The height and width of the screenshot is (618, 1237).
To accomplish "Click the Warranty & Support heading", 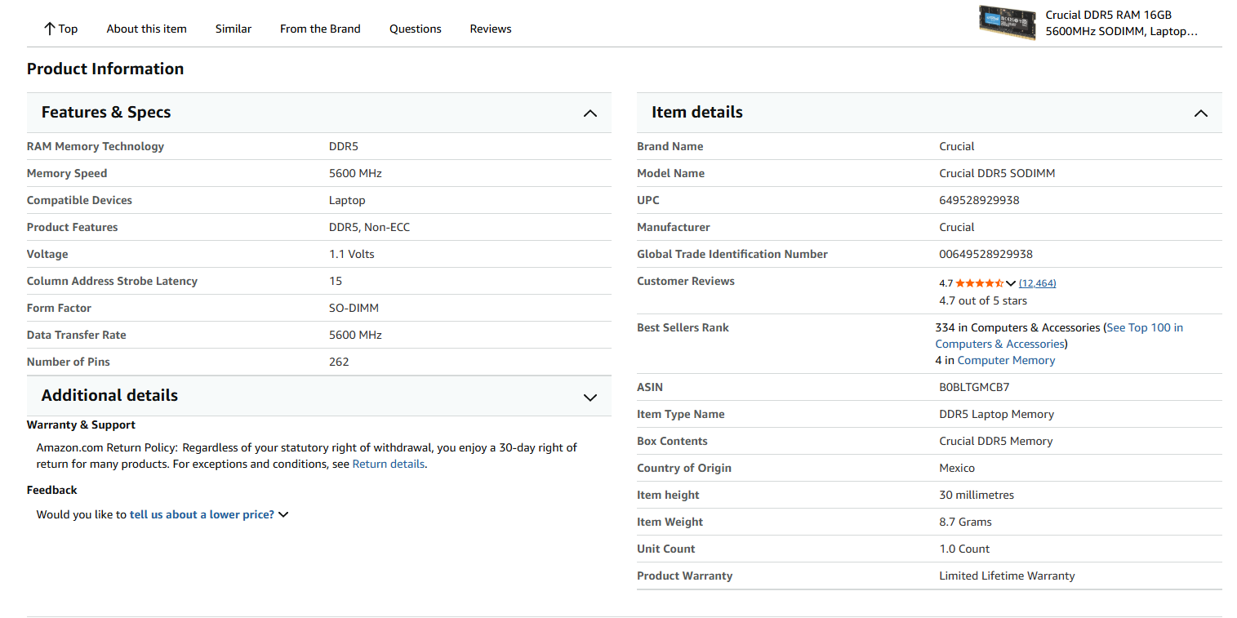I will pyautogui.click(x=81, y=425).
